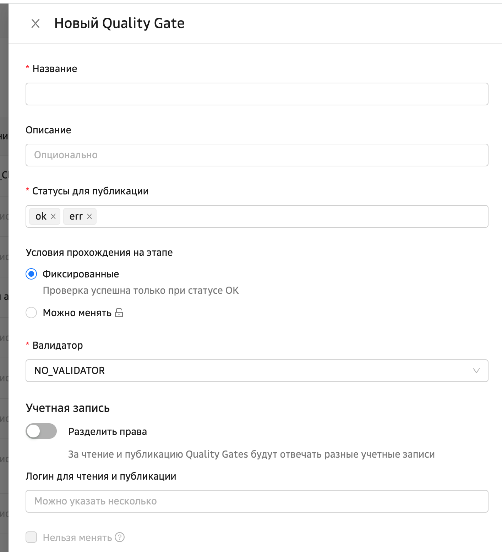The image size is (502, 552).
Task: Open the Статусы для публикации multiselect
Action: 291,216
